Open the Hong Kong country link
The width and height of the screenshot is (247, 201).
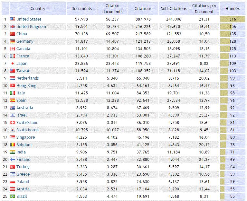[26, 86]
